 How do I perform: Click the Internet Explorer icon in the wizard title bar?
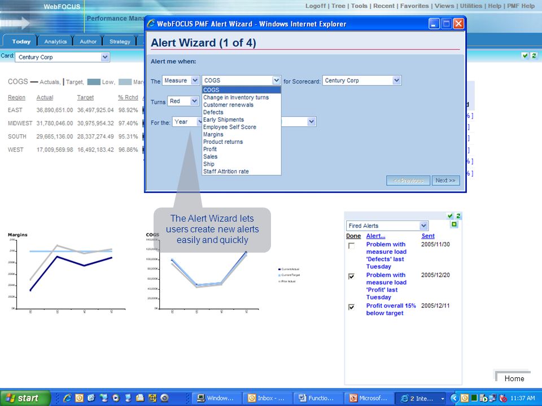coord(151,24)
